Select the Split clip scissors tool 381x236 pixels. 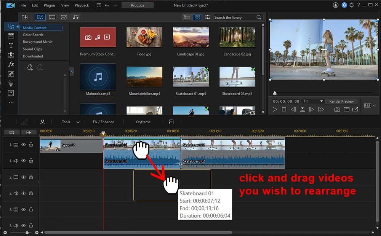[x=43, y=122]
